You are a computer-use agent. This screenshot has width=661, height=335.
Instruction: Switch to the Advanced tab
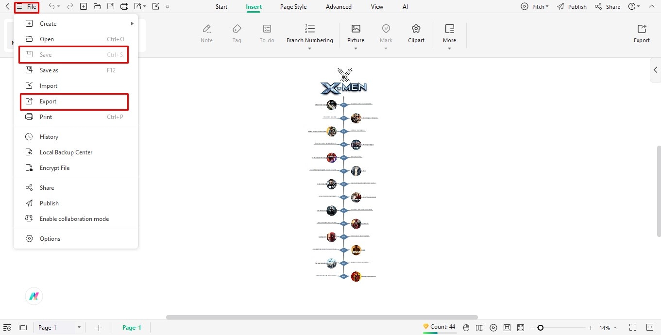[339, 7]
